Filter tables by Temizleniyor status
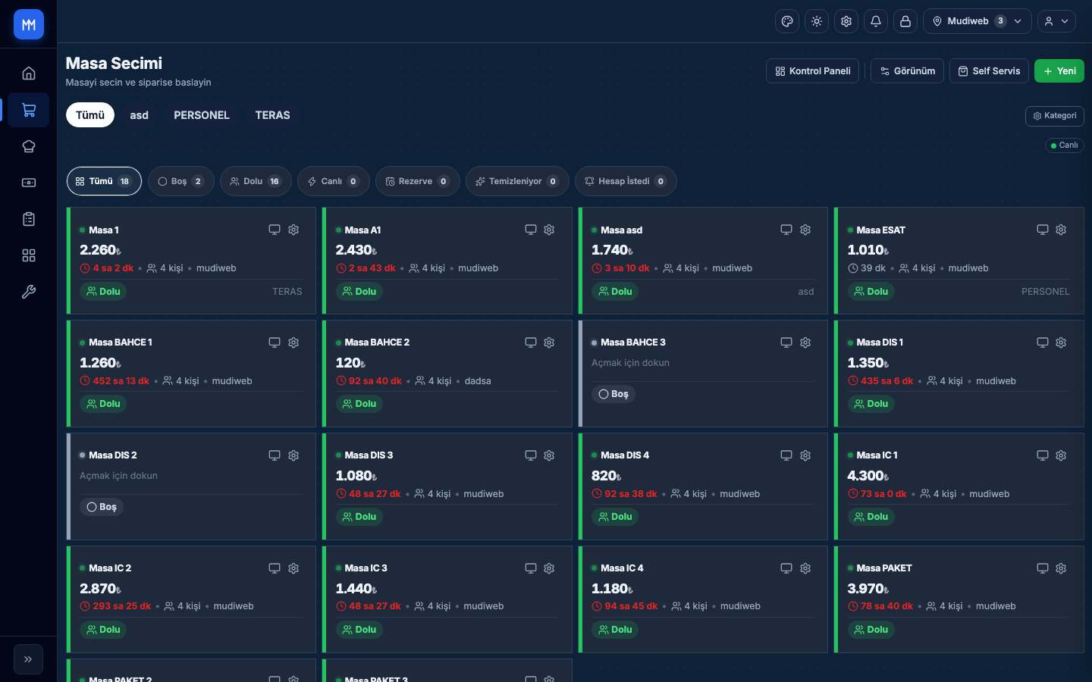1092x682 pixels. pos(517,181)
